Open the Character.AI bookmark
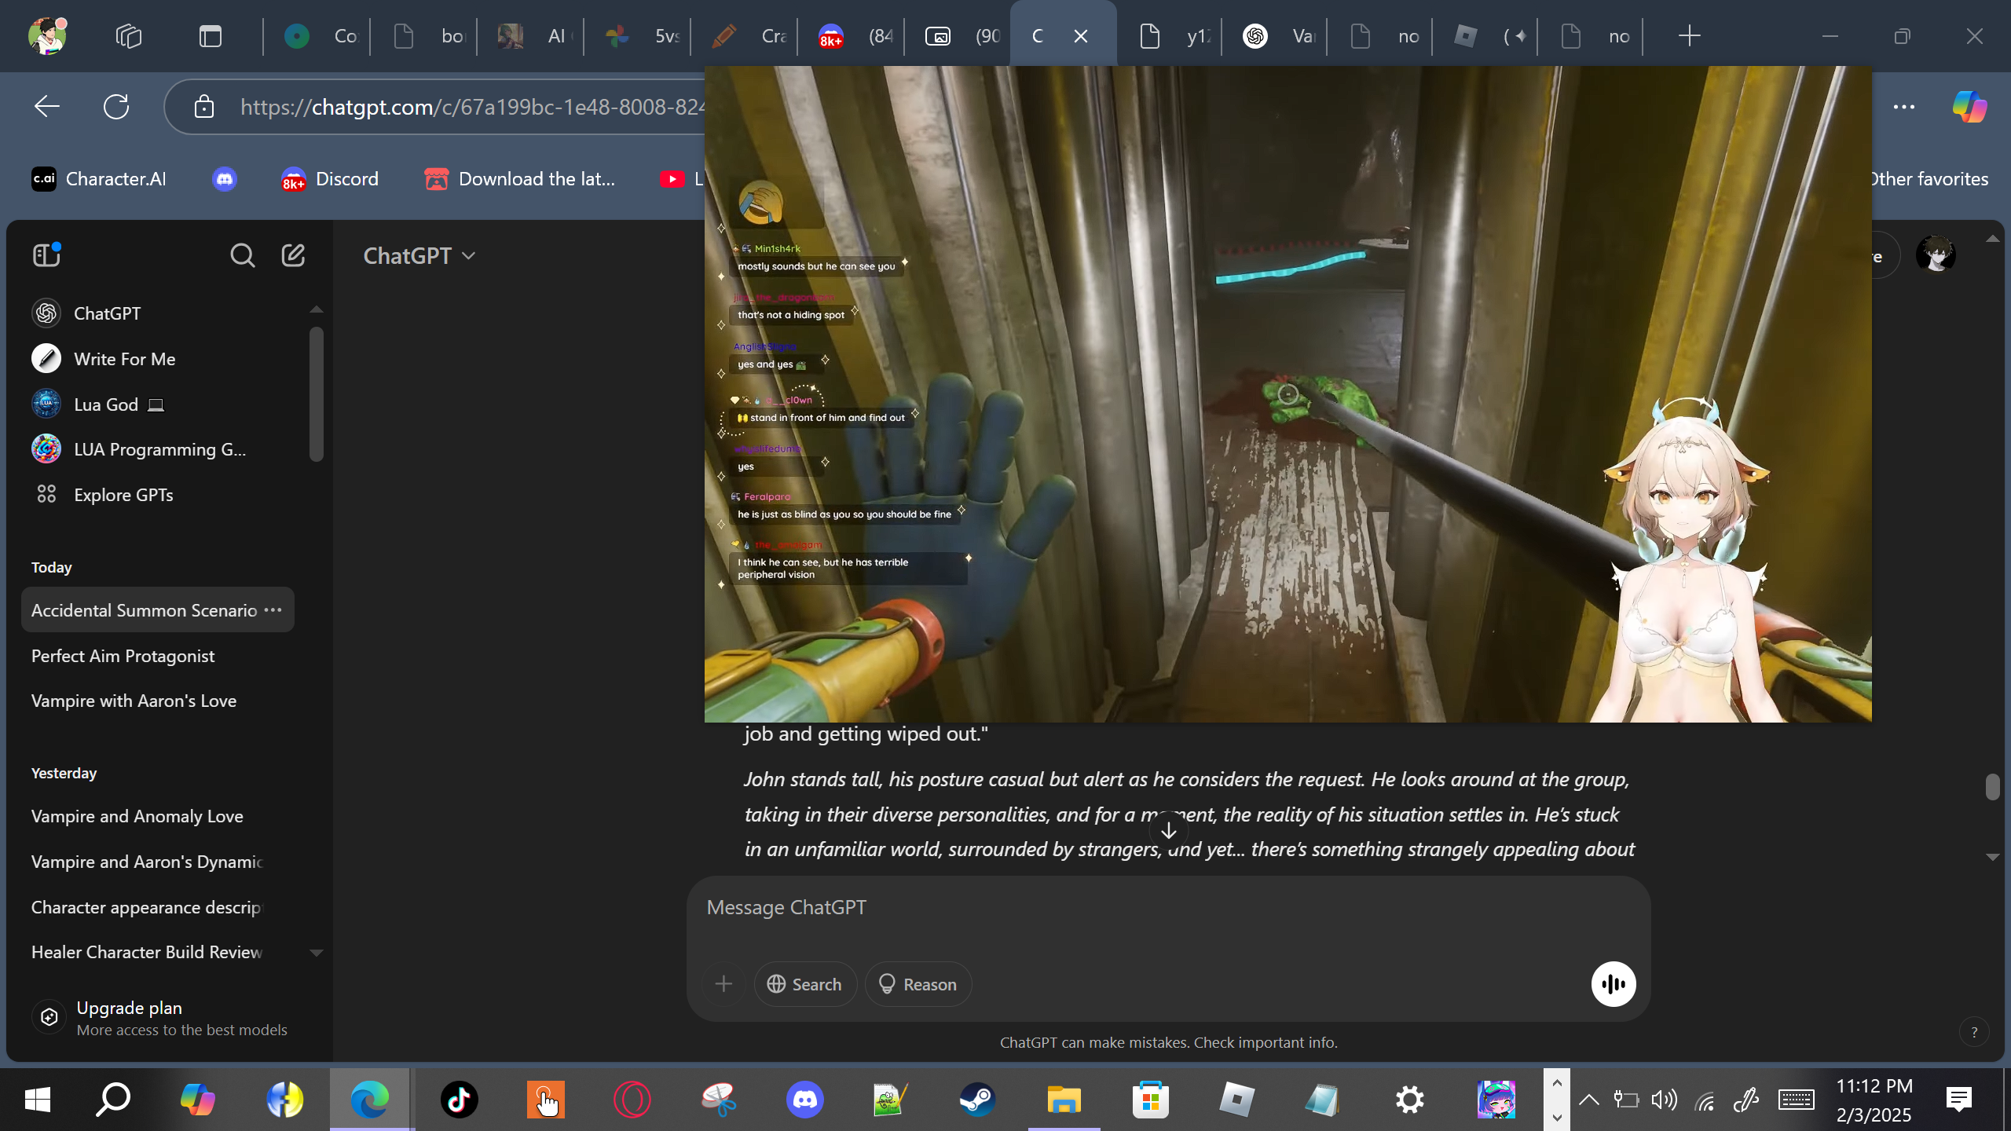The height and width of the screenshot is (1131, 2011). [99, 179]
